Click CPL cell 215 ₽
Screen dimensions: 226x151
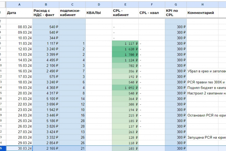click(x=125, y=115)
